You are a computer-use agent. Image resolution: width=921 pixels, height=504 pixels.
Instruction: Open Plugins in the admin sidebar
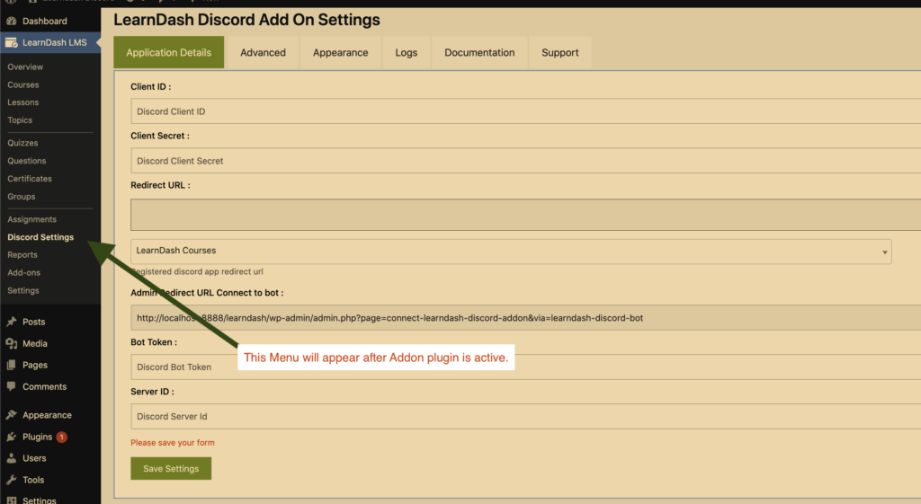(37, 437)
